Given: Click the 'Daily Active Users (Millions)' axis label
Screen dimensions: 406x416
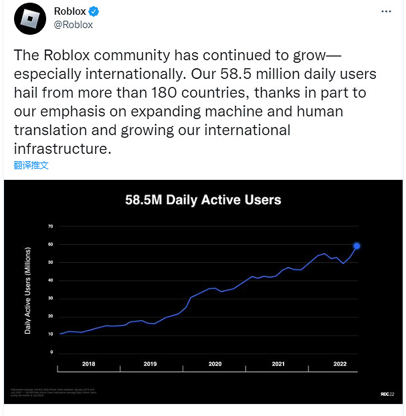Looking at the screenshot, I should pyautogui.click(x=28, y=289).
